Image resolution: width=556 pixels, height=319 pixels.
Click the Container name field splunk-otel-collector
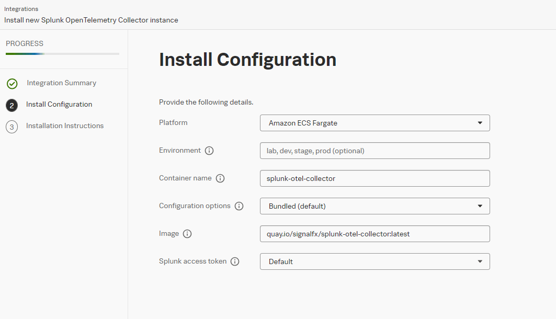pyautogui.click(x=375, y=178)
